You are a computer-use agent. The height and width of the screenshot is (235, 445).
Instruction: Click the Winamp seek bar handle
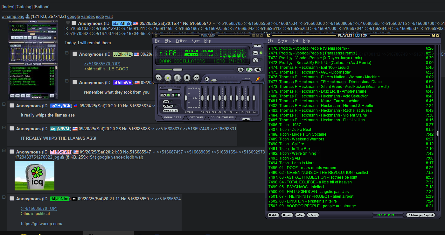coord(177,69)
